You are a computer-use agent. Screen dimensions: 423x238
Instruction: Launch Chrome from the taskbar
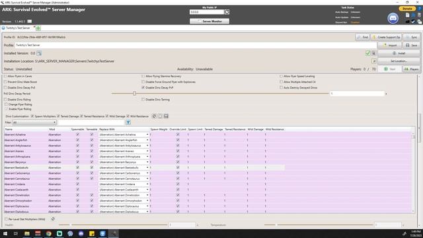coord(48,233)
